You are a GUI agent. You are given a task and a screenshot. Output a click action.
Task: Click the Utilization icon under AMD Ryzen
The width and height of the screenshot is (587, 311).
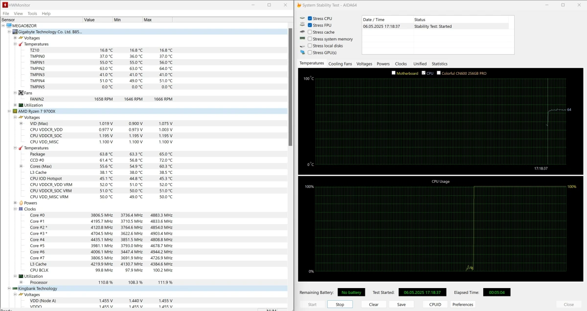click(21, 276)
